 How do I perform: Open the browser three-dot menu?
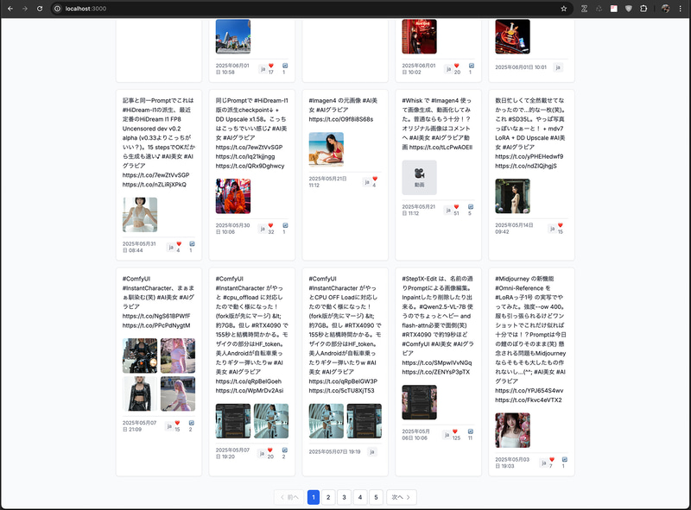click(681, 9)
